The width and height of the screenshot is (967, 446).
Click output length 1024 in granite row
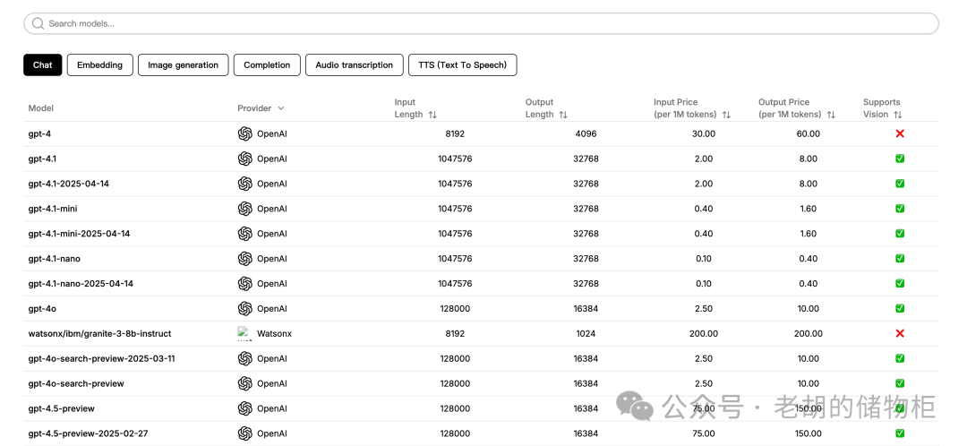point(586,333)
